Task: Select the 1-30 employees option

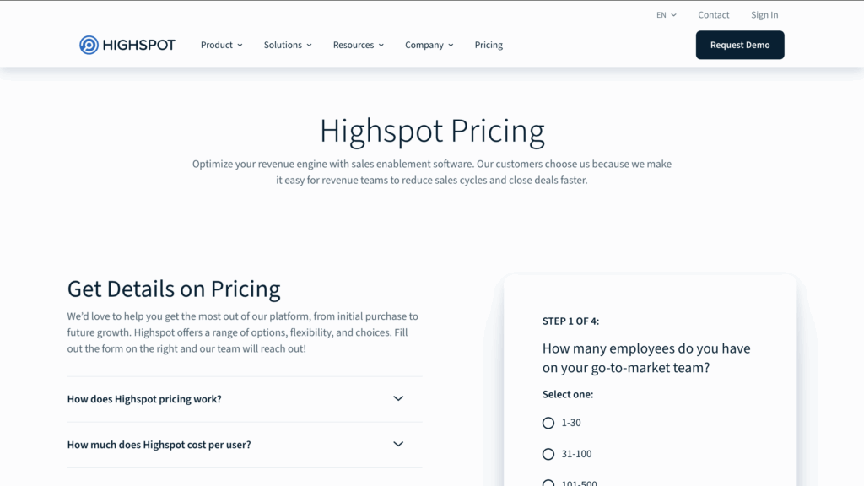Action: click(548, 423)
